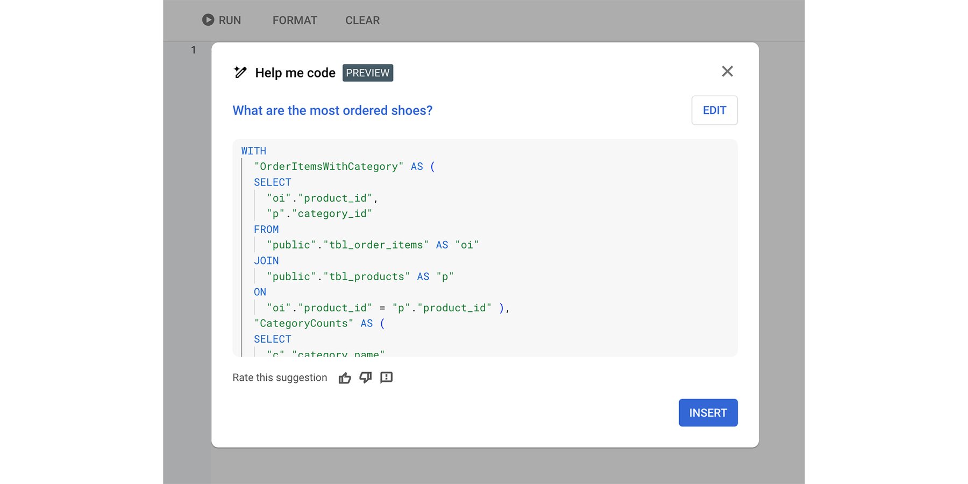Insert the suggested SQL with INSERT button
The height and width of the screenshot is (484, 968).
pyautogui.click(x=708, y=412)
